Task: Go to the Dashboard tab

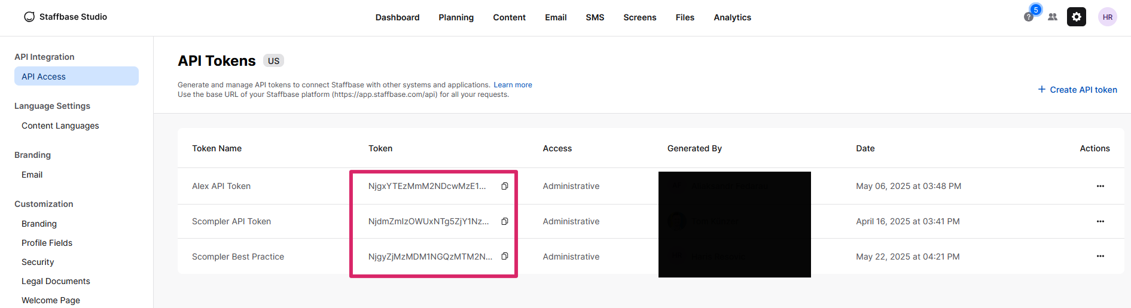Action: 397,17
